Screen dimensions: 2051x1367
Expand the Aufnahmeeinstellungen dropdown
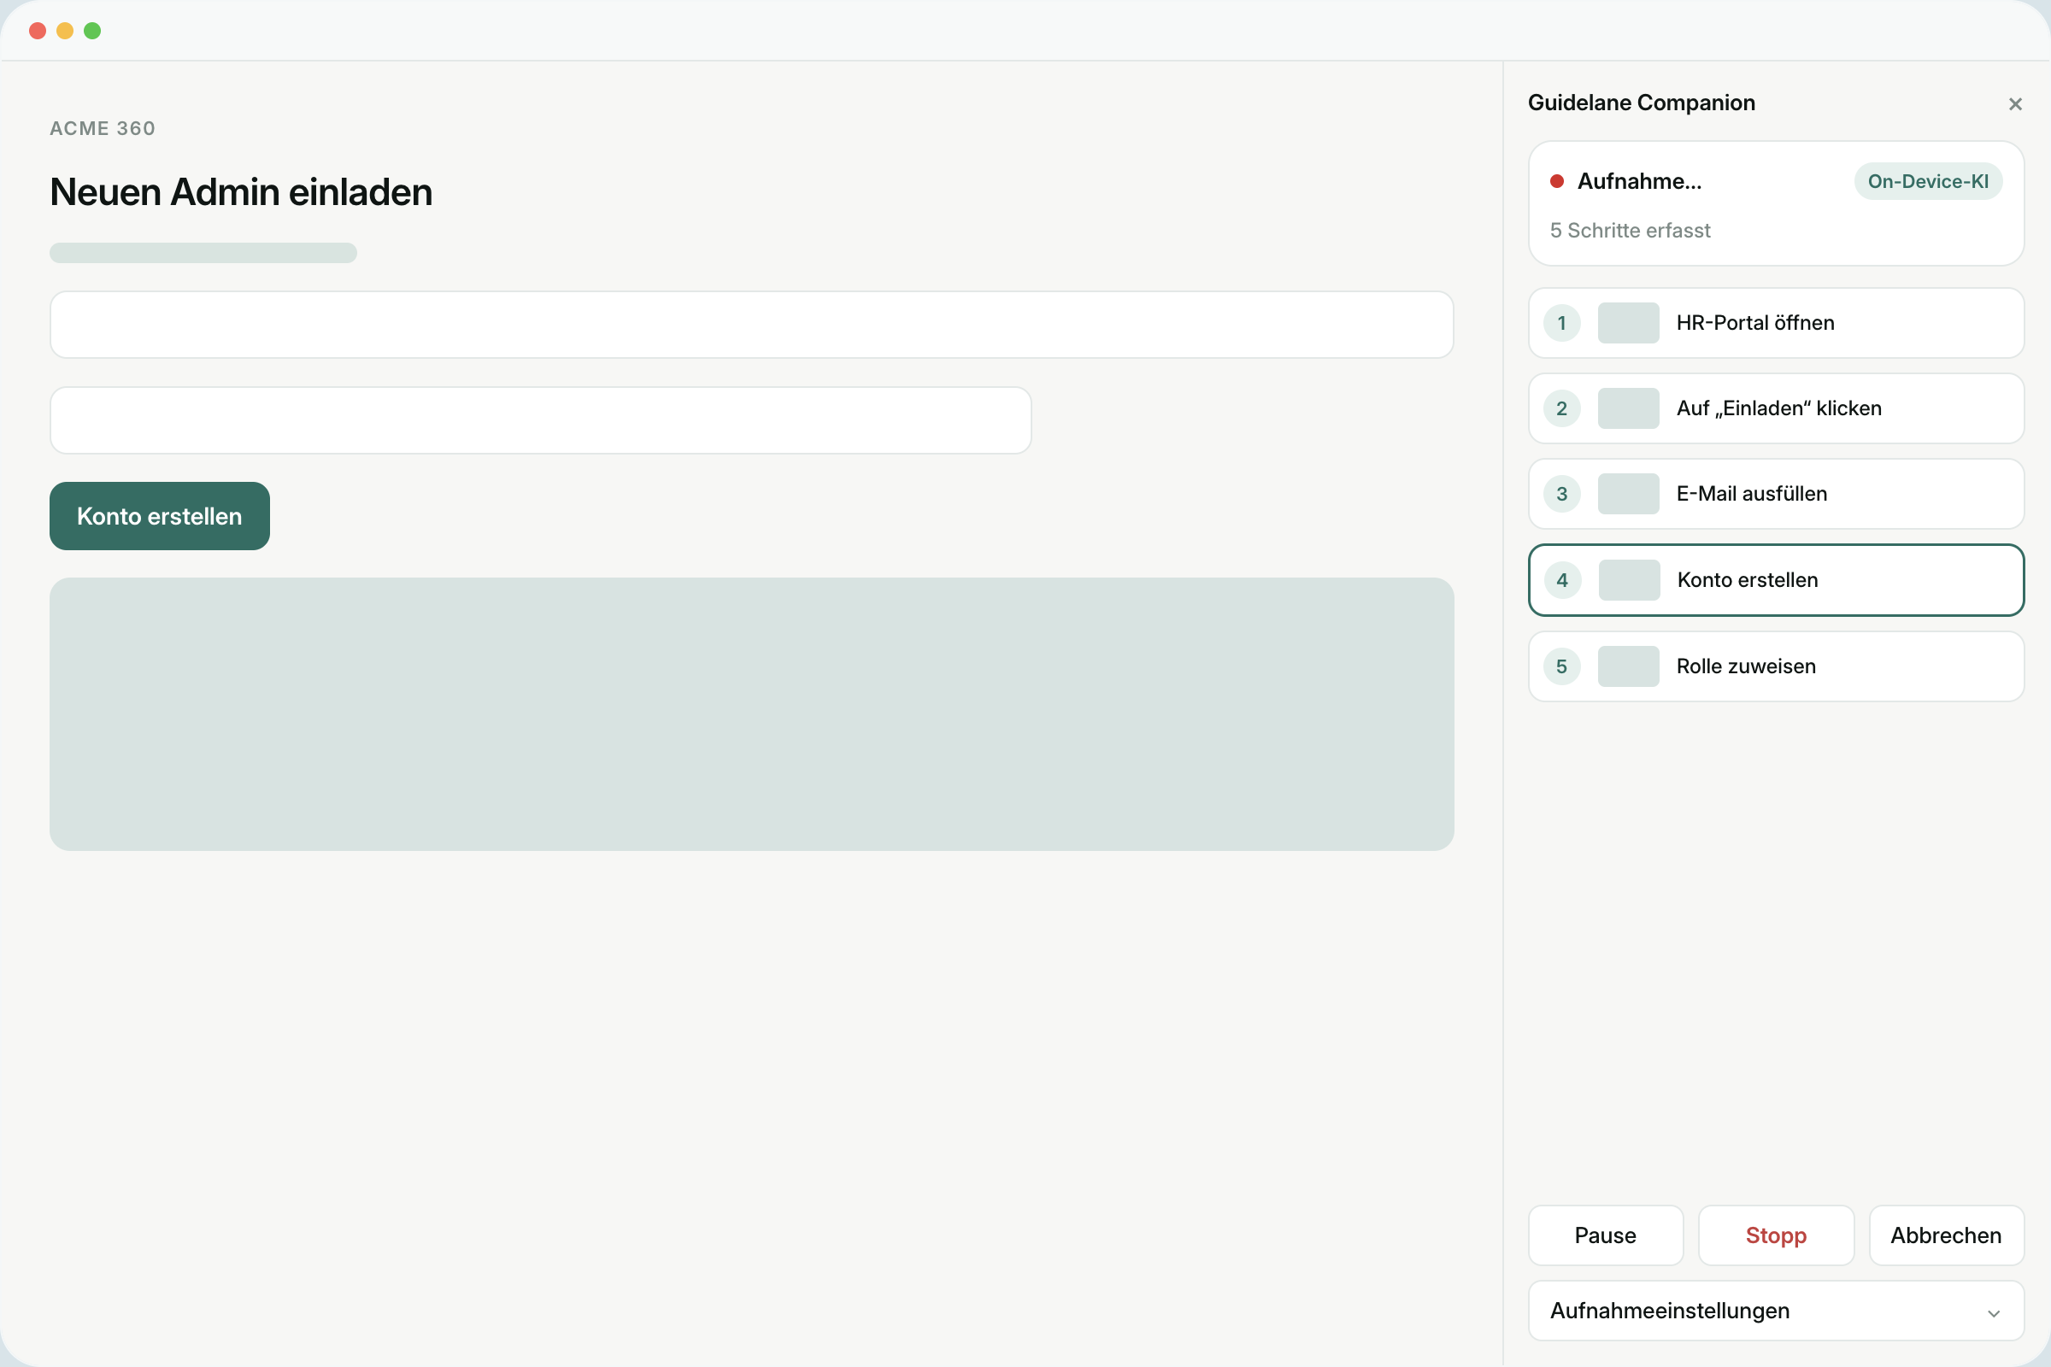pos(1777,1311)
